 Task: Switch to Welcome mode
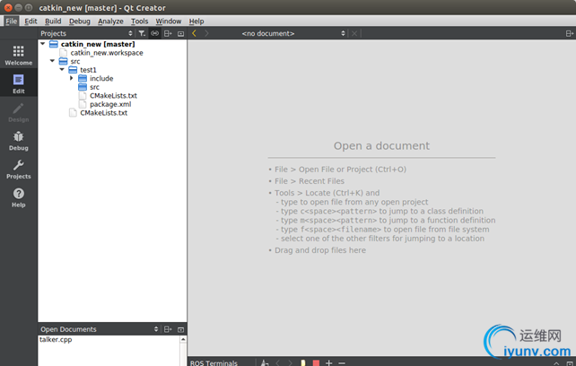(x=18, y=56)
